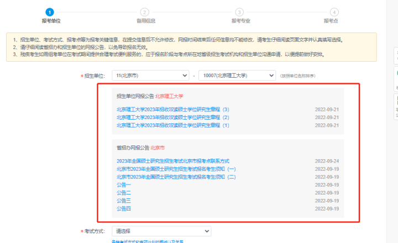Open the 11(北京市) province dropdown

[150, 75]
